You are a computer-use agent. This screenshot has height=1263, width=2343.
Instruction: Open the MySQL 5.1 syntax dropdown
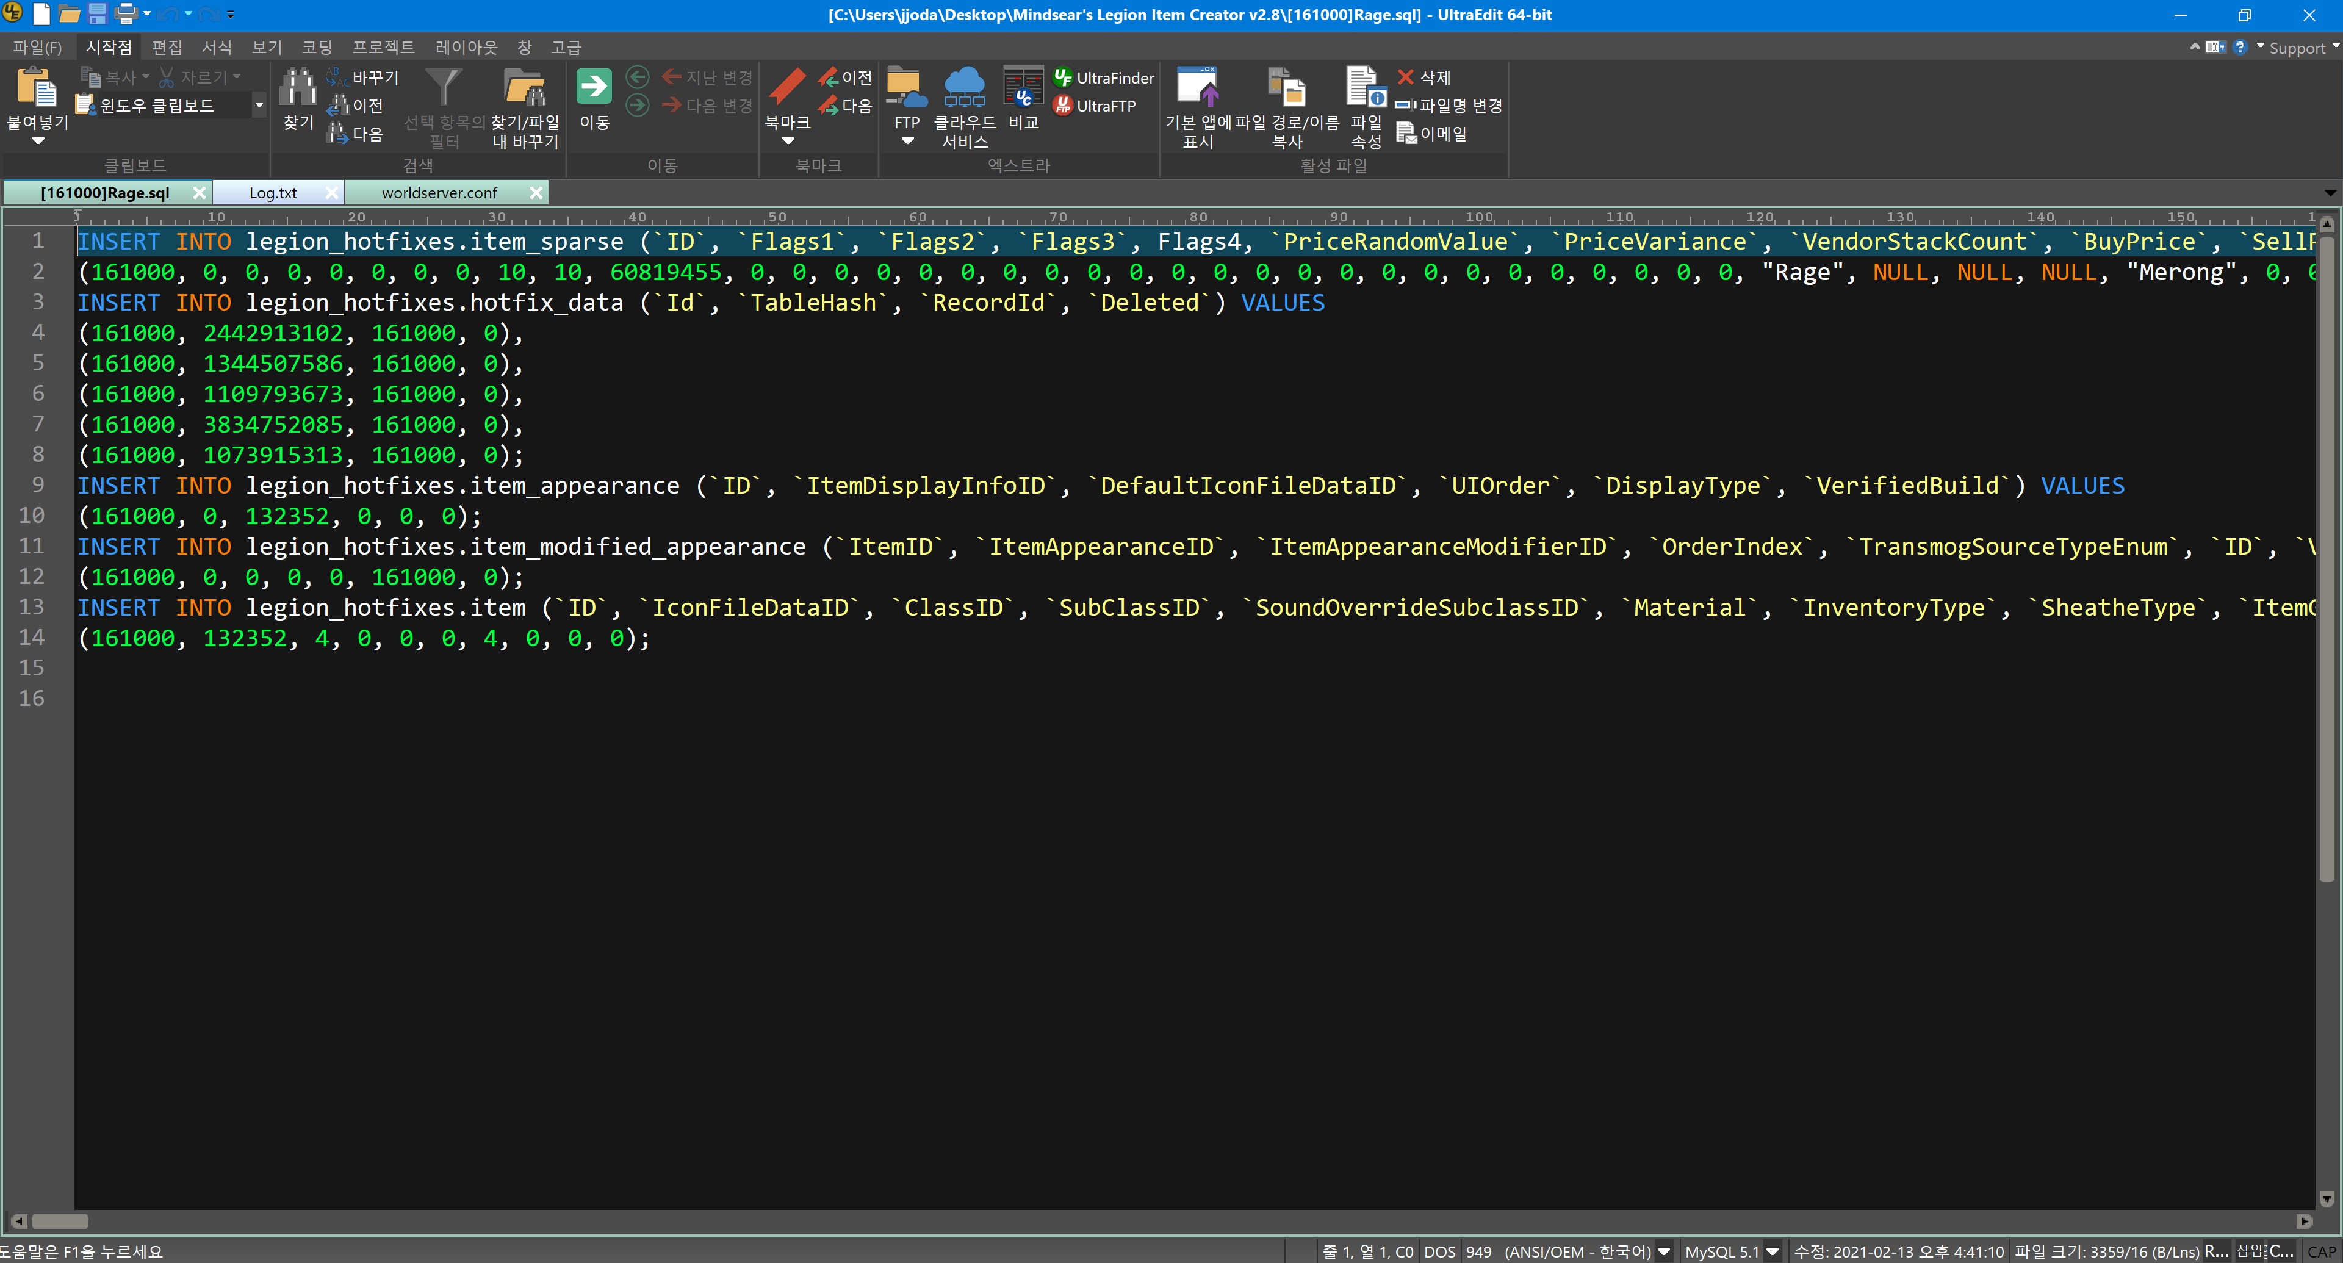pyautogui.click(x=1772, y=1252)
